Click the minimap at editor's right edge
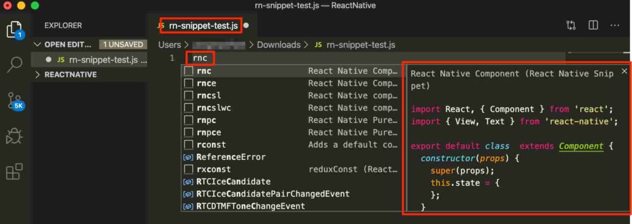Image resolution: width=632 pixels, height=224 pixels. point(597,53)
